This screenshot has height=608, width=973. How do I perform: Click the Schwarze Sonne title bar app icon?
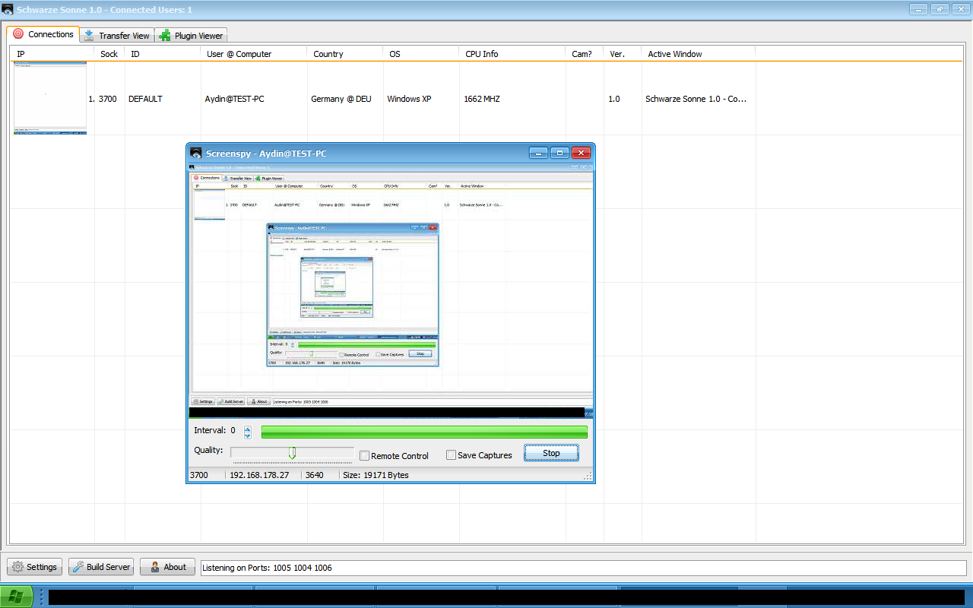click(x=8, y=10)
